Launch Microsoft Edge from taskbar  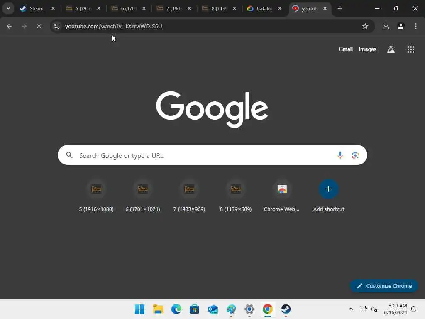(x=176, y=309)
